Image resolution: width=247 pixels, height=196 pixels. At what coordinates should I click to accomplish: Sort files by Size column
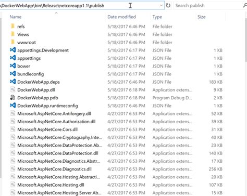(x=202, y=17)
